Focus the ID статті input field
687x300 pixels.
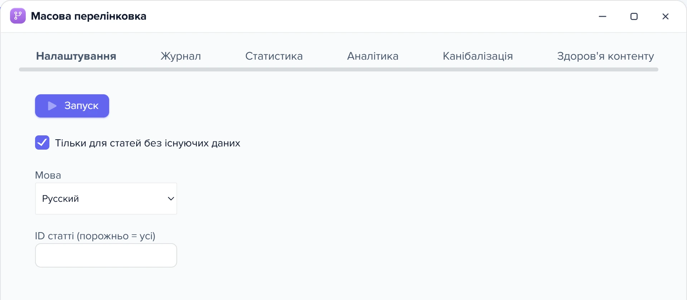point(106,255)
